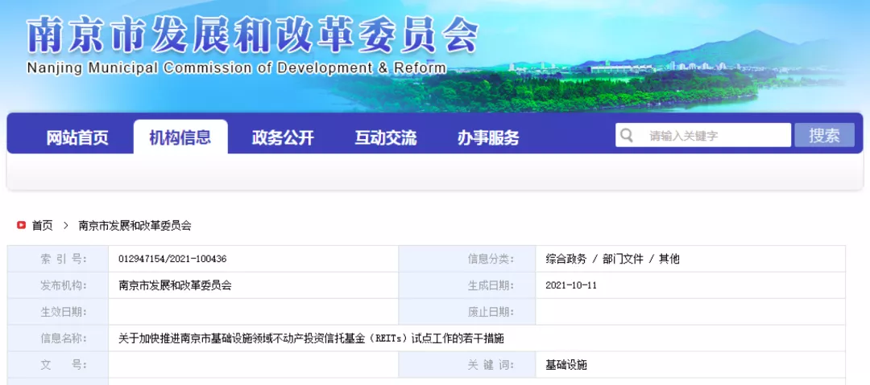Click the magnifier icon in search box
Image resolution: width=870 pixels, height=385 pixels.
point(627,135)
